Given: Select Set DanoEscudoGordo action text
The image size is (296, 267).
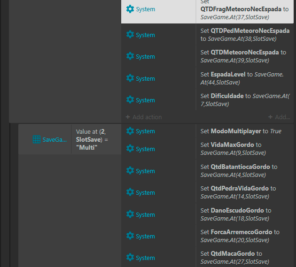Looking at the screenshot, I should [236, 214].
